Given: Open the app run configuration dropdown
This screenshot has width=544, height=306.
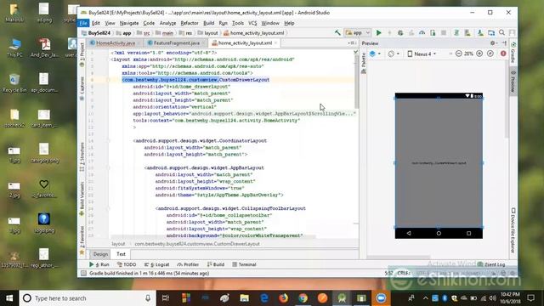Looking at the screenshot, I should (x=358, y=33).
